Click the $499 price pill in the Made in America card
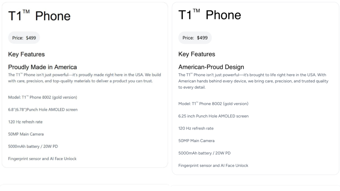This screenshot has width=340, height=191. click(24, 38)
